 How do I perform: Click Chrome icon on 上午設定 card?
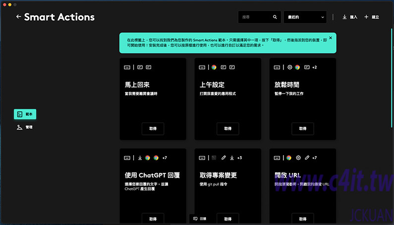coord(214,67)
